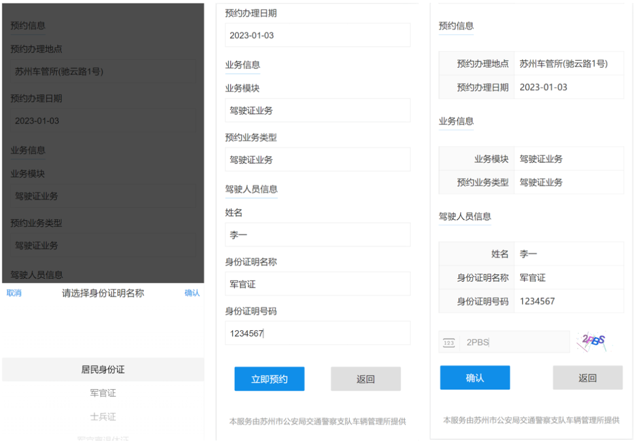Click 返回 button beside the blue 确认 button

point(587,378)
